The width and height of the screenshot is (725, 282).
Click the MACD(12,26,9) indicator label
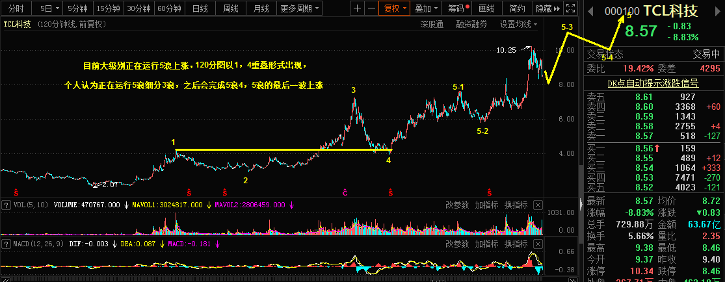tap(38, 244)
